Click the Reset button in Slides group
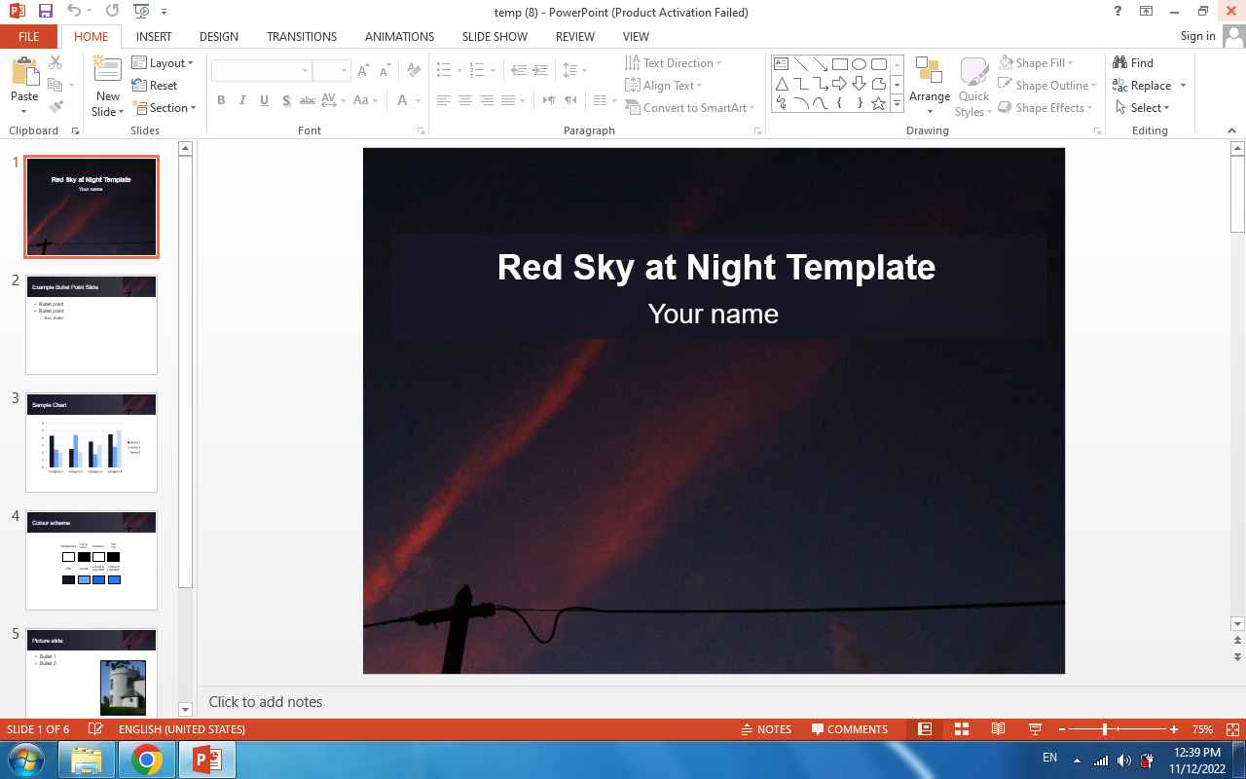 [x=155, y=86]
